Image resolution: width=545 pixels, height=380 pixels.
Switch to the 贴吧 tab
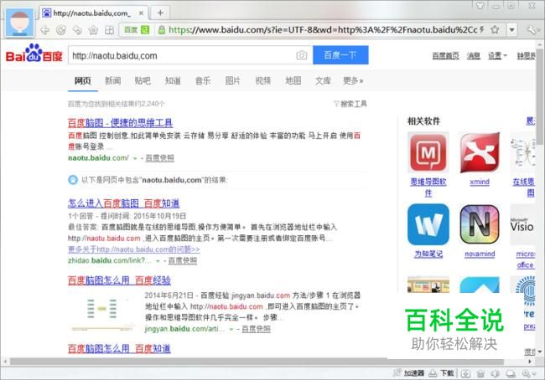point(143,81)
